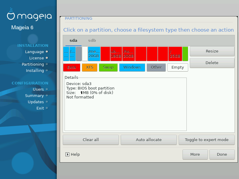The height and width of the screenshot is (179, 239).
Task: Switch to the sda disk tab
Action: pyautogui.click(x=73, y=41)
